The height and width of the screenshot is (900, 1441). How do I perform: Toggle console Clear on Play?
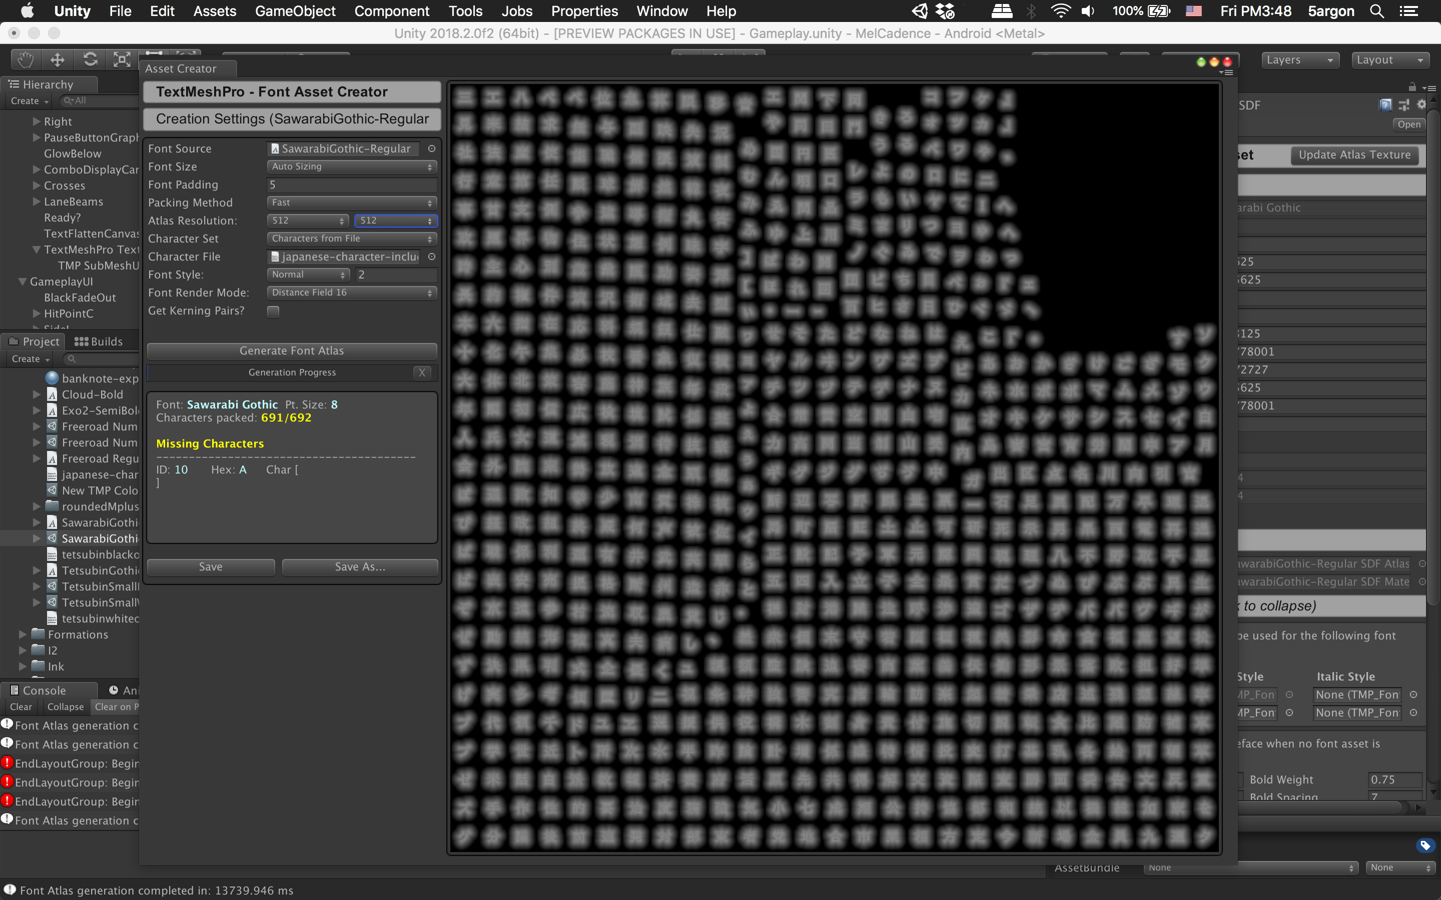116,706
